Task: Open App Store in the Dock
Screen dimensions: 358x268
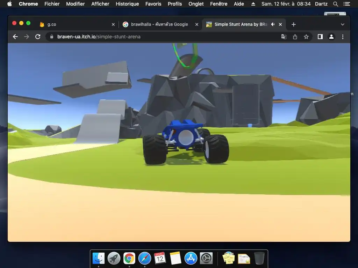Action: (x=191, y=258)
